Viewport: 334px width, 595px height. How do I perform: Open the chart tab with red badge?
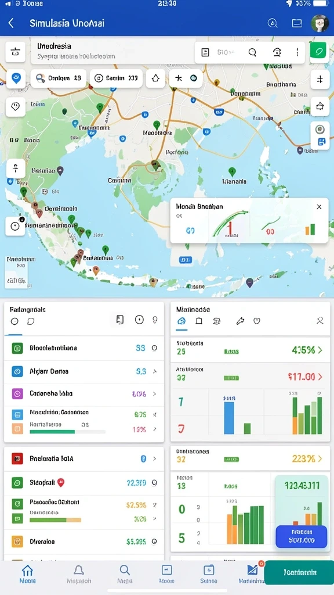pos(252,573)
